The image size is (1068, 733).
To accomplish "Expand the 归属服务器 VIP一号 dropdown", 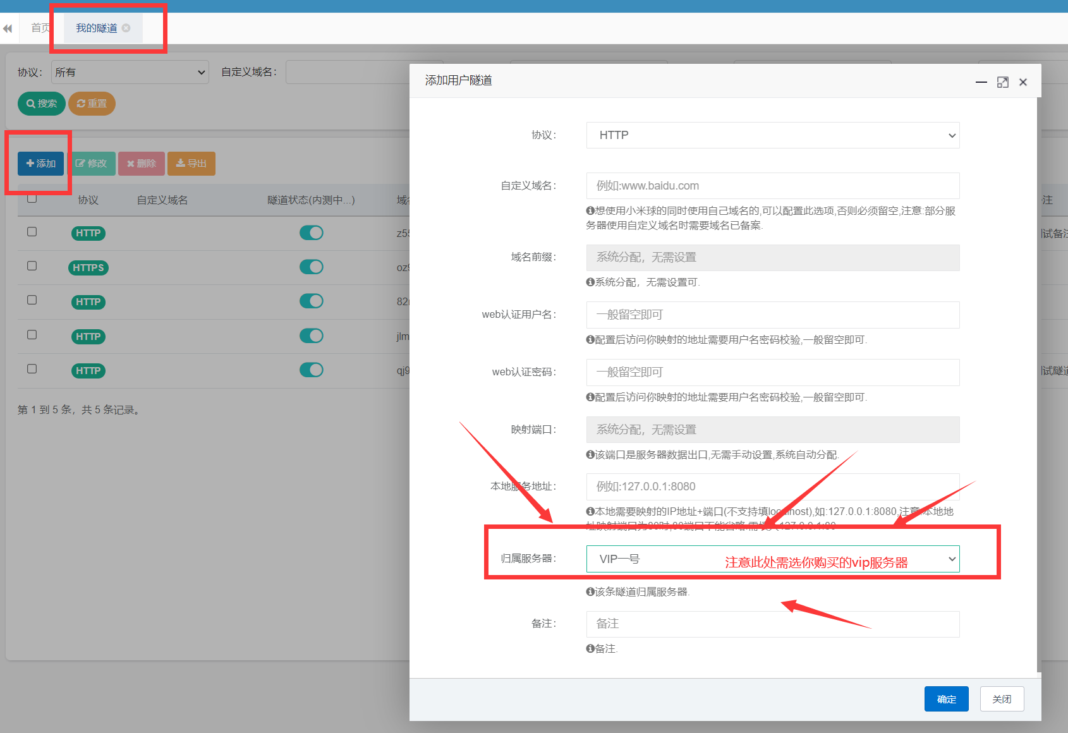I will click(772, 559).
